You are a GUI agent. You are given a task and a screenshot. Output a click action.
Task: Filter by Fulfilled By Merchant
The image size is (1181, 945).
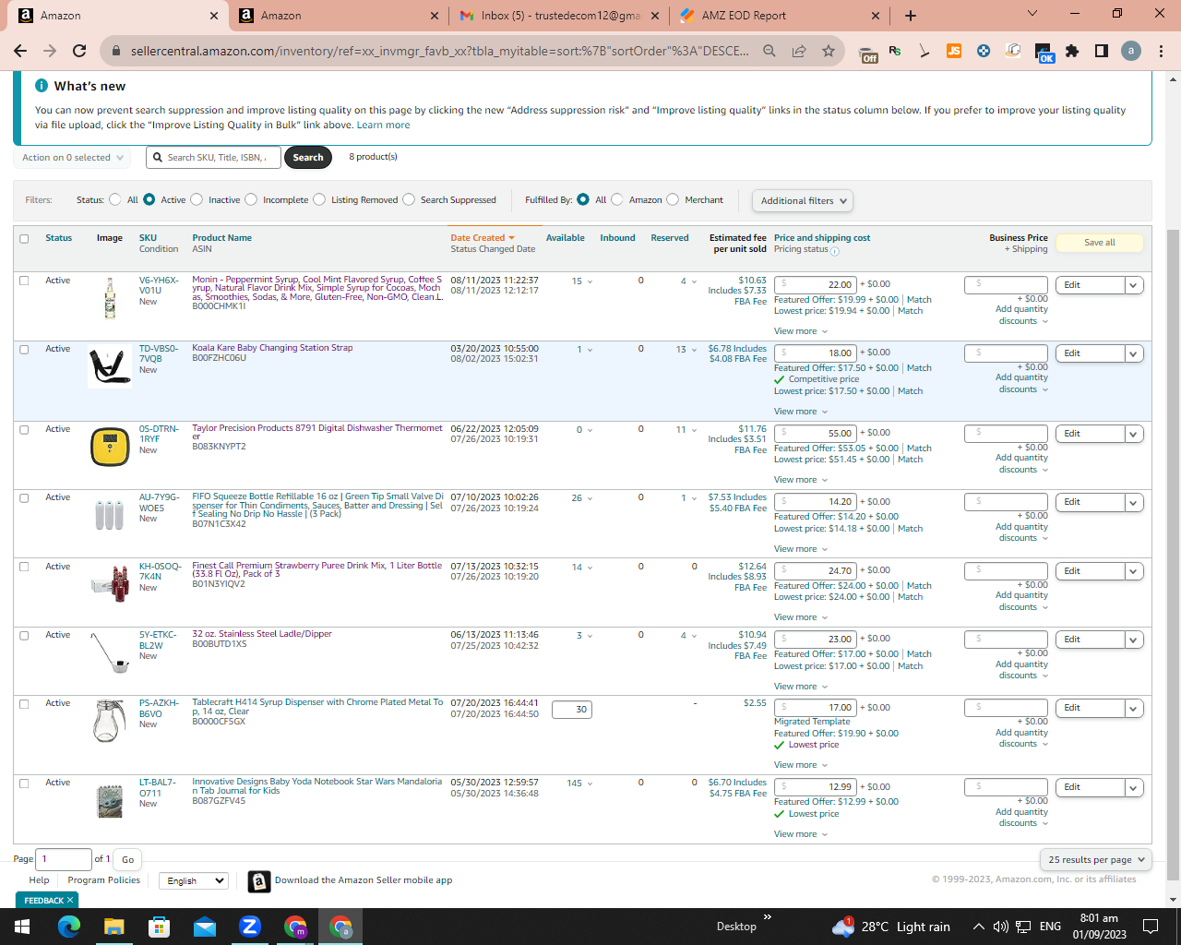[x=673, y=199]
